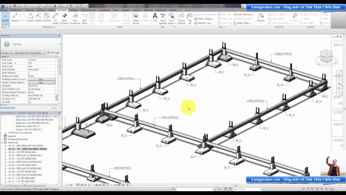Select the Schedules/Quantities tree item
346x195 pixels.
tap(18, 139)
